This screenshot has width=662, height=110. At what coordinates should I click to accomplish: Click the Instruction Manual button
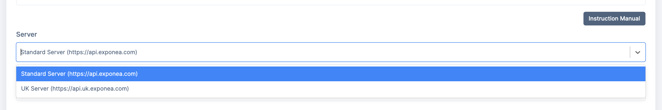[x=614, y=19]
